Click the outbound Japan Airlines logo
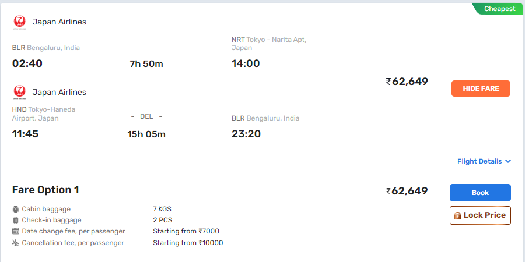 (19, 22)
